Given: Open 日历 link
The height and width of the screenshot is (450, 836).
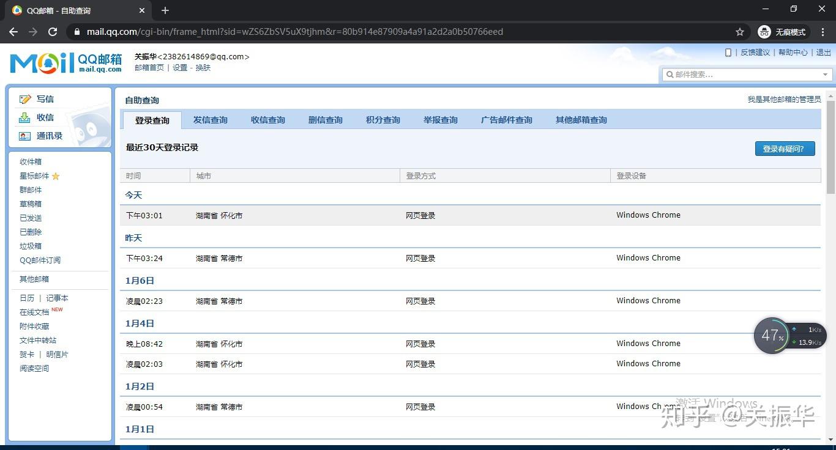Looking at the screenshot, I should pyautogui.click(x=27, y=298).
